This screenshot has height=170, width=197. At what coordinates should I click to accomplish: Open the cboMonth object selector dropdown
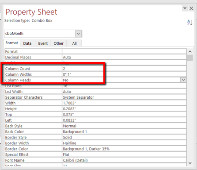coord(79,34)
